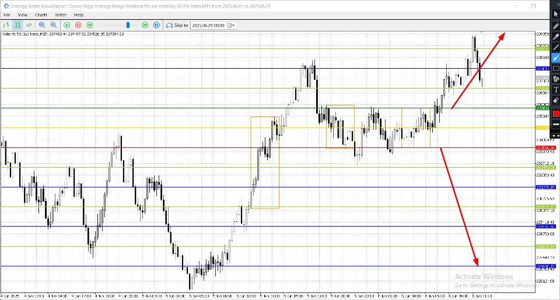The height and width of the screenshot is (300, 560).
Task: Zoom in on the chart
Action: [42, 25]
